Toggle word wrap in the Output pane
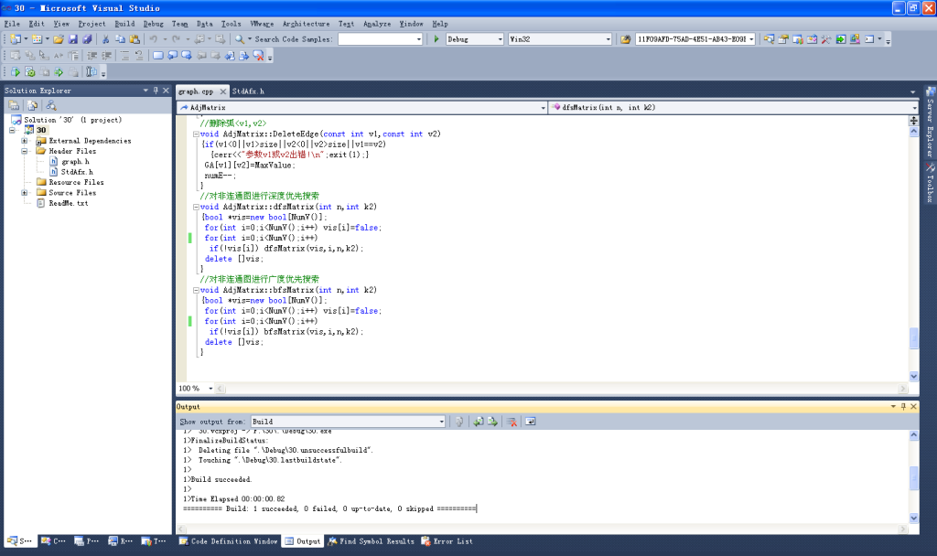The image size is (937, 556). click(x=529, y=422)
